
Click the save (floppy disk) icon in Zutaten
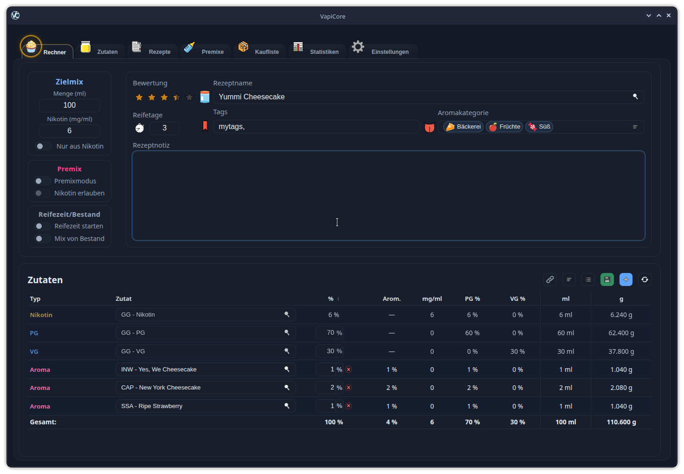[x=607, y=279]
